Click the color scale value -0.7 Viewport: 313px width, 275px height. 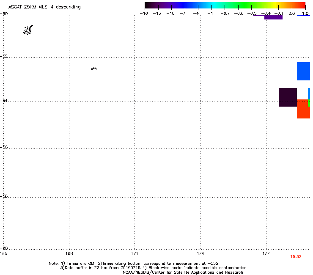225,14
